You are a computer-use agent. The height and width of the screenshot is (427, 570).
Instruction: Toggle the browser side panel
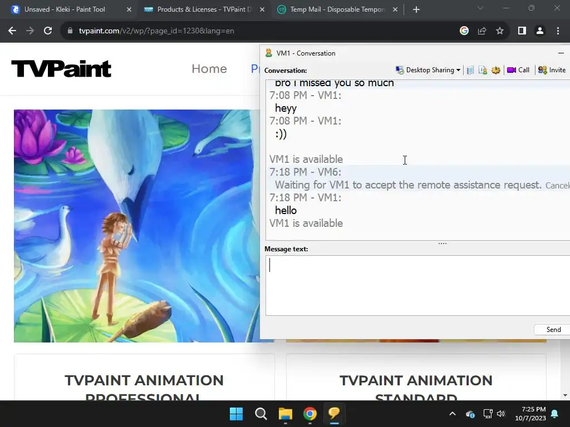pyautogui.click(x=522, y=31)
